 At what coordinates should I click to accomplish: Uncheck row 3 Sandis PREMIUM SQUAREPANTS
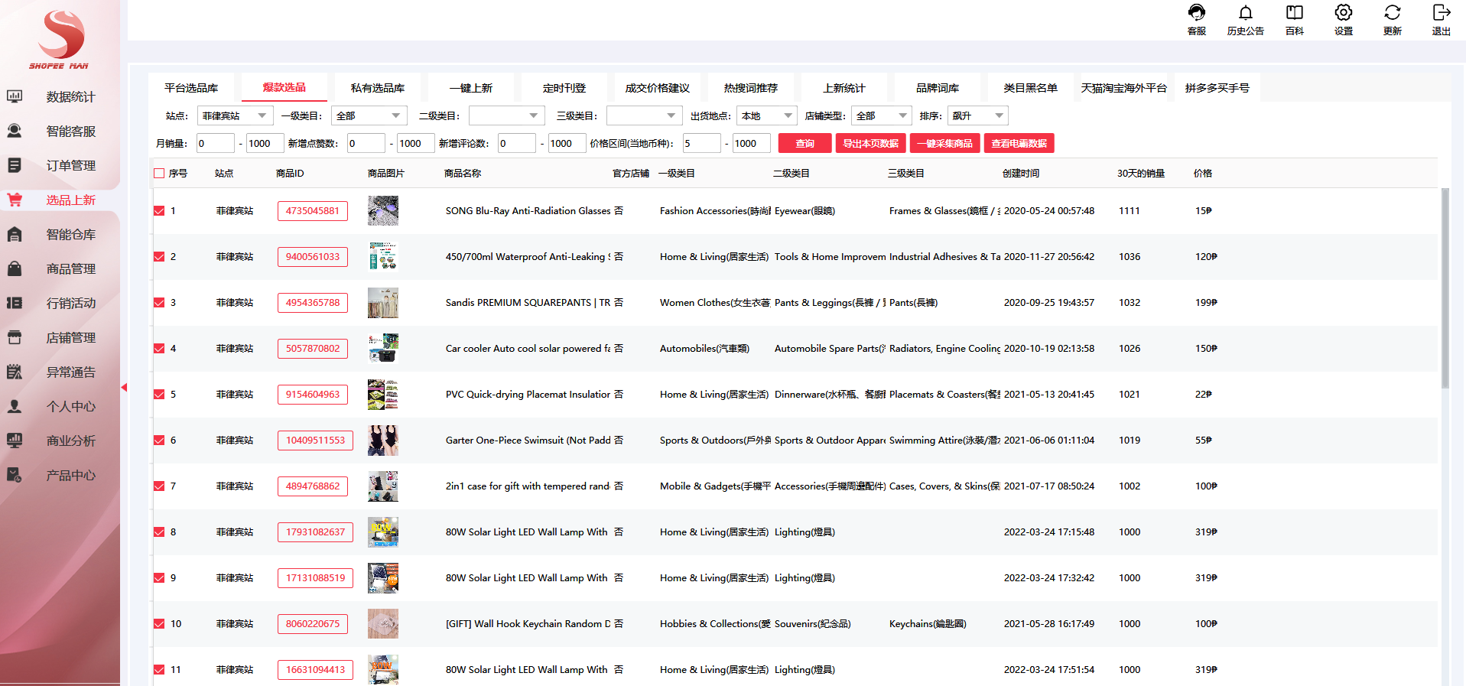[159, 303]
